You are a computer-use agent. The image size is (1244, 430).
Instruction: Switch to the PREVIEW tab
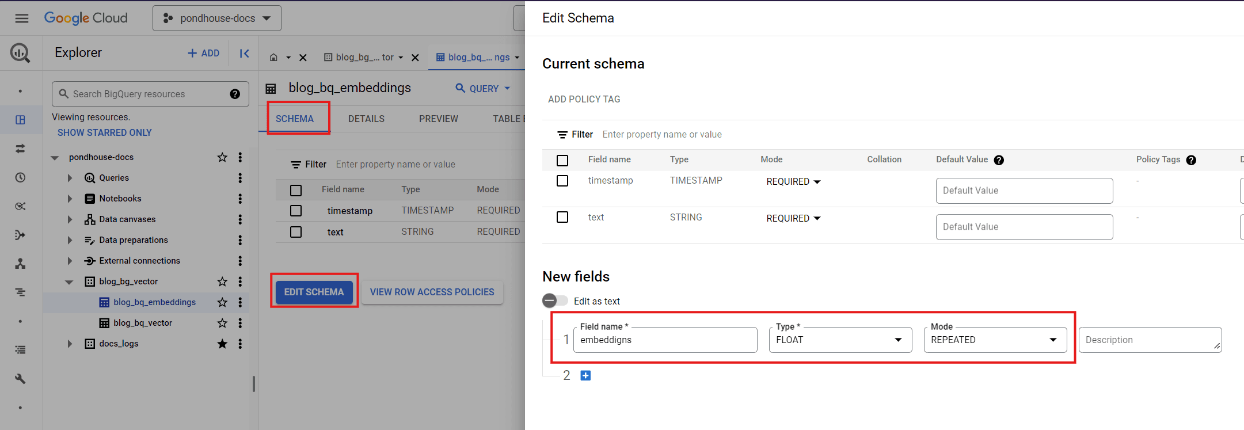pos(439,119)
